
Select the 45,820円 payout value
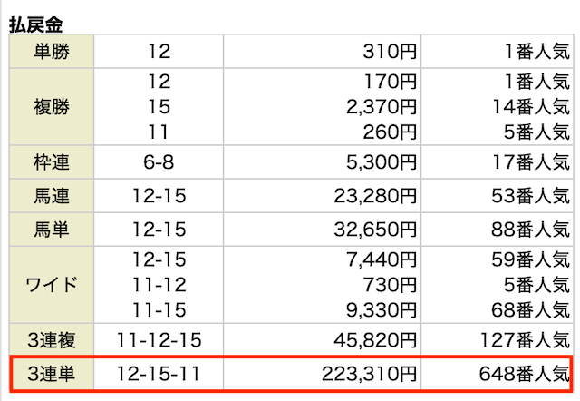(x=375, y=340)
